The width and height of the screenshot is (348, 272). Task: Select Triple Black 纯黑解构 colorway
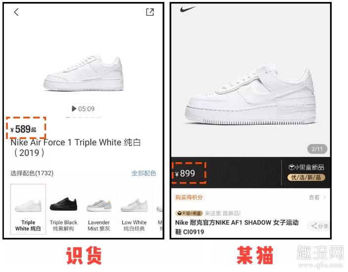(63, 209)
